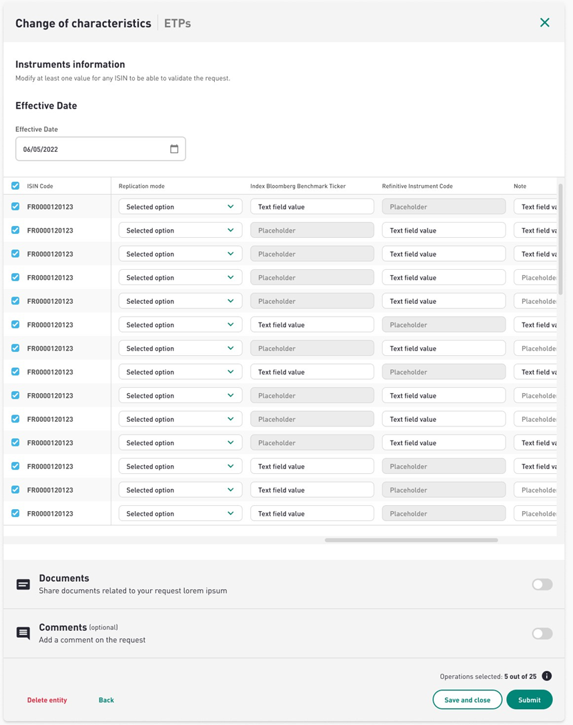Click the Save and close button
The image size is (573, 725).
tap(467, 700)
